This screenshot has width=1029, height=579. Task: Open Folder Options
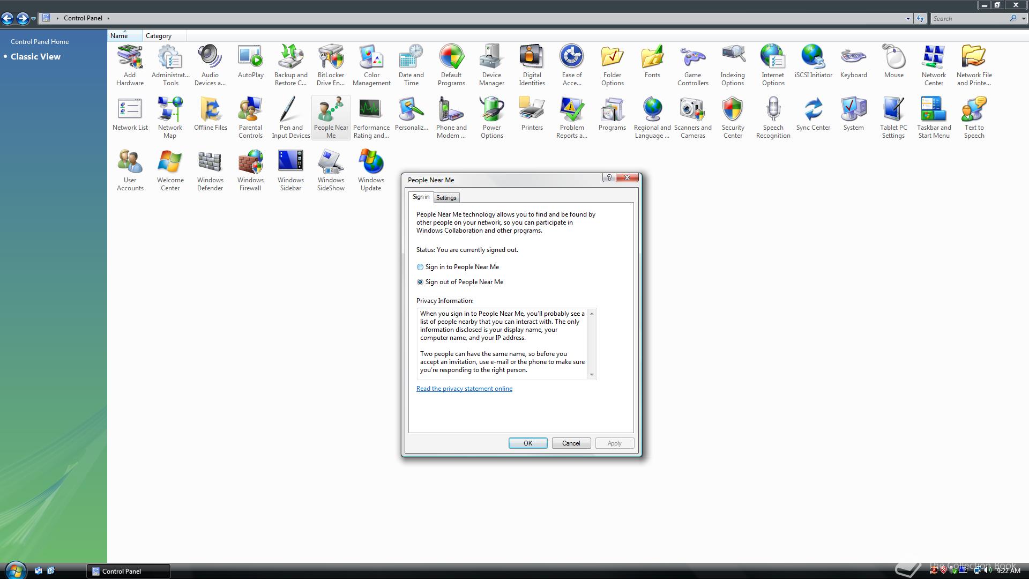612,65
